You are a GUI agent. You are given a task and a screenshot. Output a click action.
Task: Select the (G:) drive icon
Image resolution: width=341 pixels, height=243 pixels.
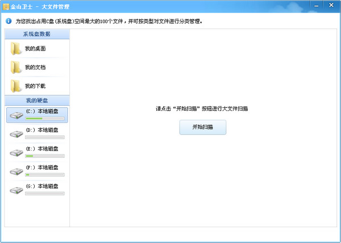pos(16,190)
